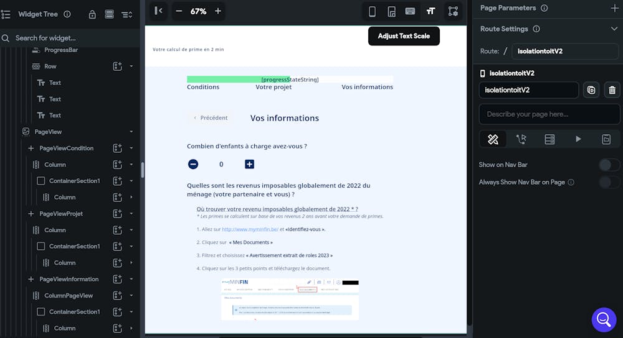Collapse the Route Settings section

point(614,29)
